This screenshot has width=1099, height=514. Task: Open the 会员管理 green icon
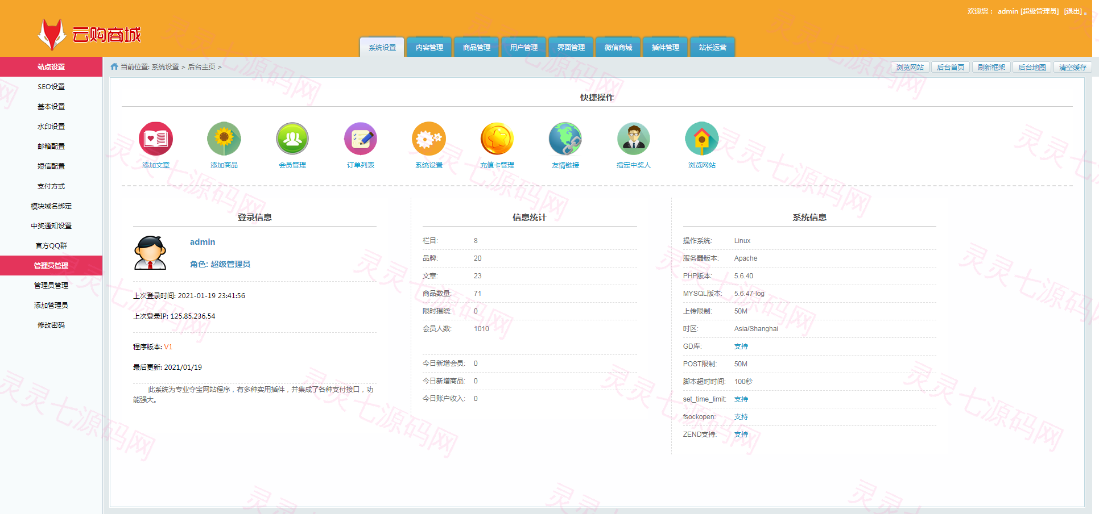(292, 139)
